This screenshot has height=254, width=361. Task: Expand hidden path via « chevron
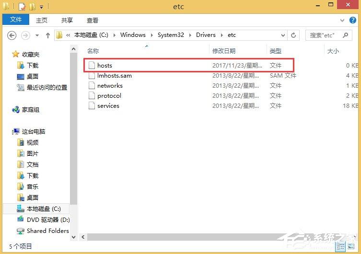pos(68,35)
